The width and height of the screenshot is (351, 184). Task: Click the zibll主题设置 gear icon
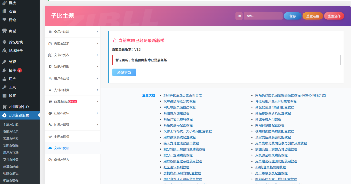coord(4,115)
